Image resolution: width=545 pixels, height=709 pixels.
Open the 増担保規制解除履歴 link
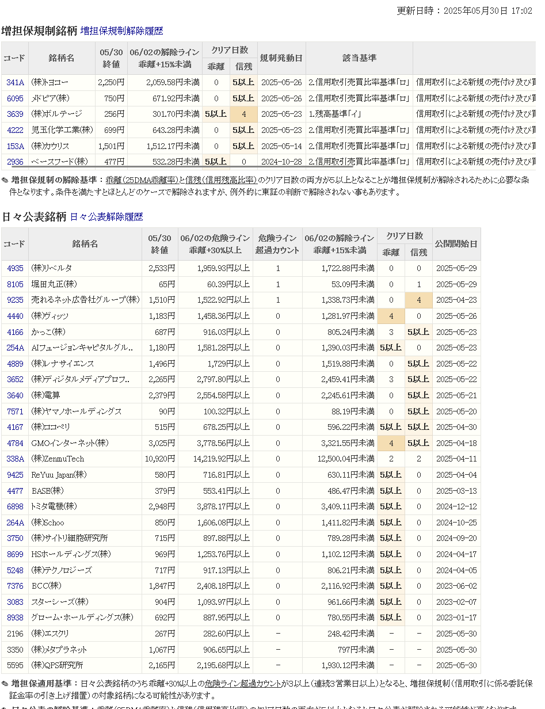[x=121, y=31]
